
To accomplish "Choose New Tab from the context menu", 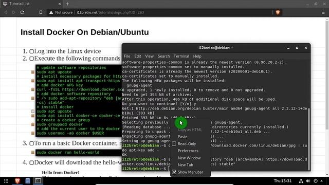I will pos(185,165).
